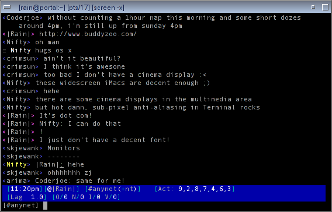Image resolution: width=332 pixels, height=212 pixels.
Task: Click the window title "[rain@portal:~] [pts/17] [screen -x]"
Action: (x=71, y=8)
